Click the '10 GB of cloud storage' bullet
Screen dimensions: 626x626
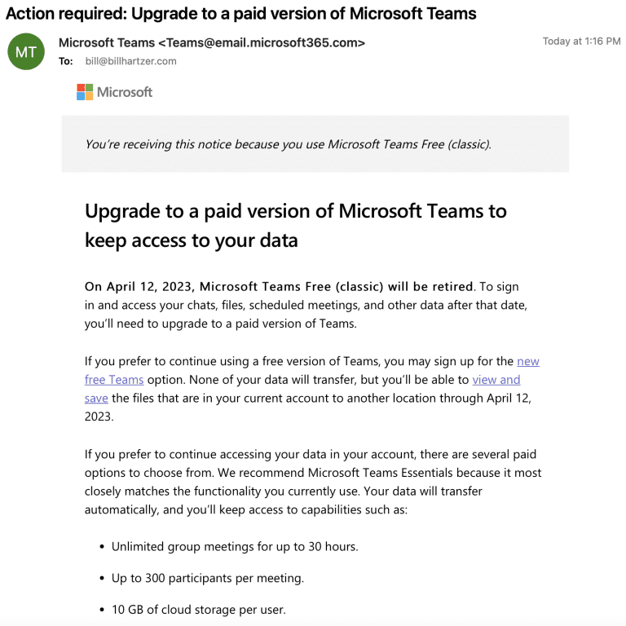click(x=199, y=610)
